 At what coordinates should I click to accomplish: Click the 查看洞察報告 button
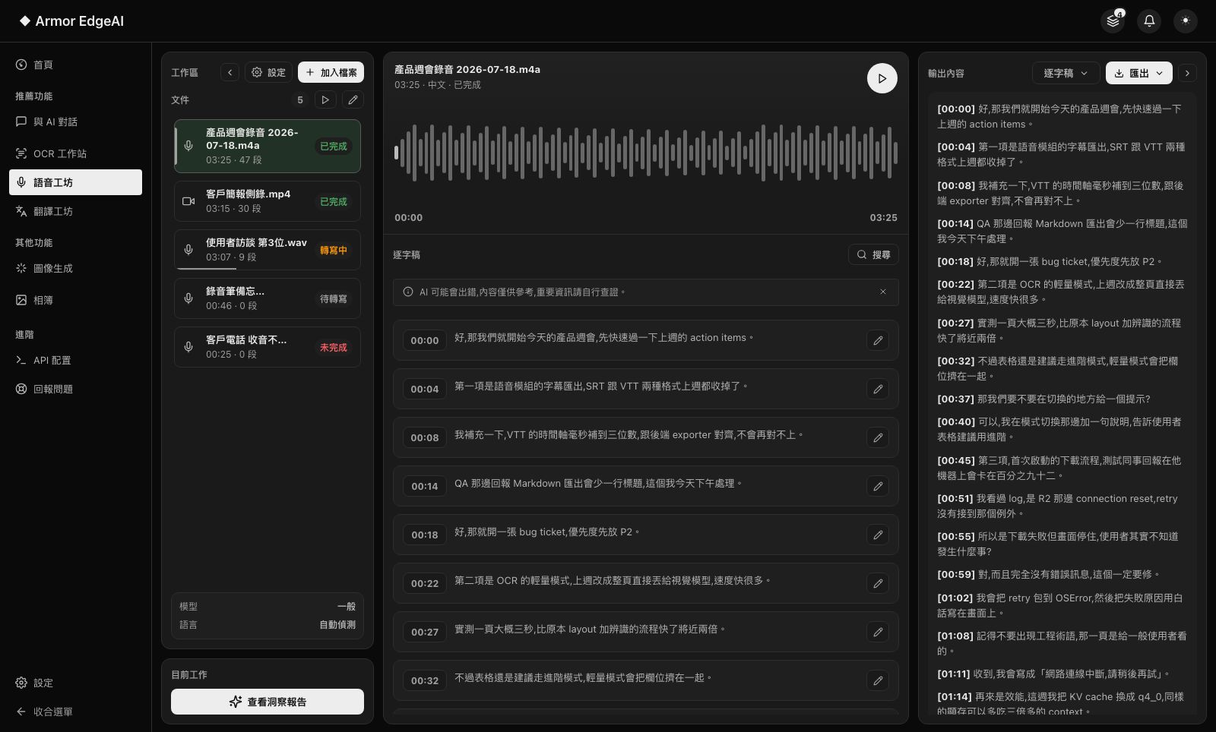point(268,702)
